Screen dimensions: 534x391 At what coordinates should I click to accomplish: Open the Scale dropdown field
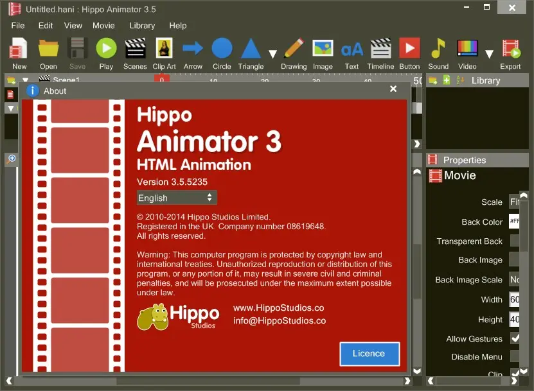tap(514, 202)
